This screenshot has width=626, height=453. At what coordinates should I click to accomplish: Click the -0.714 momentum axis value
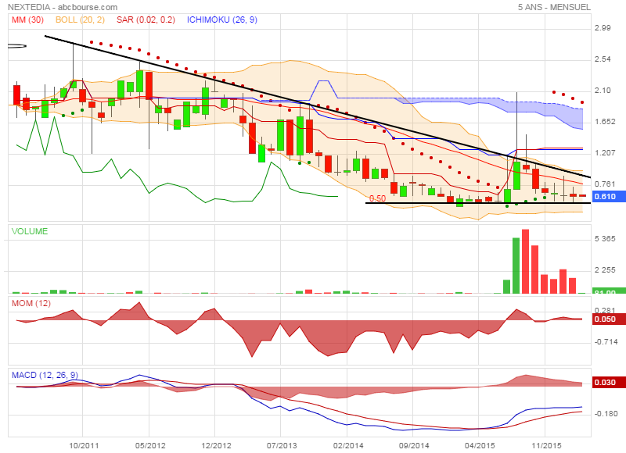point(606,342)
